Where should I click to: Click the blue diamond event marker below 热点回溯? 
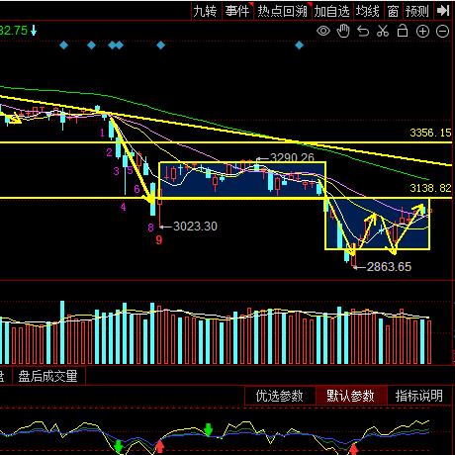tap(299, 45)
